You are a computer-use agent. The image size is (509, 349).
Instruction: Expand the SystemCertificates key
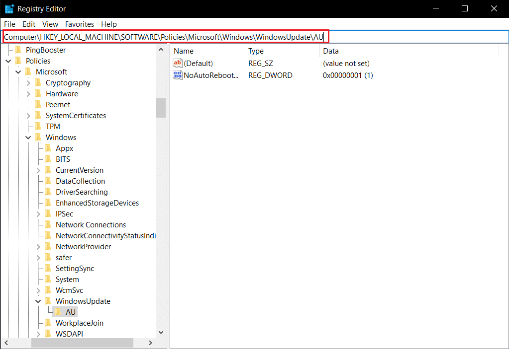click(x=28, y=116)
